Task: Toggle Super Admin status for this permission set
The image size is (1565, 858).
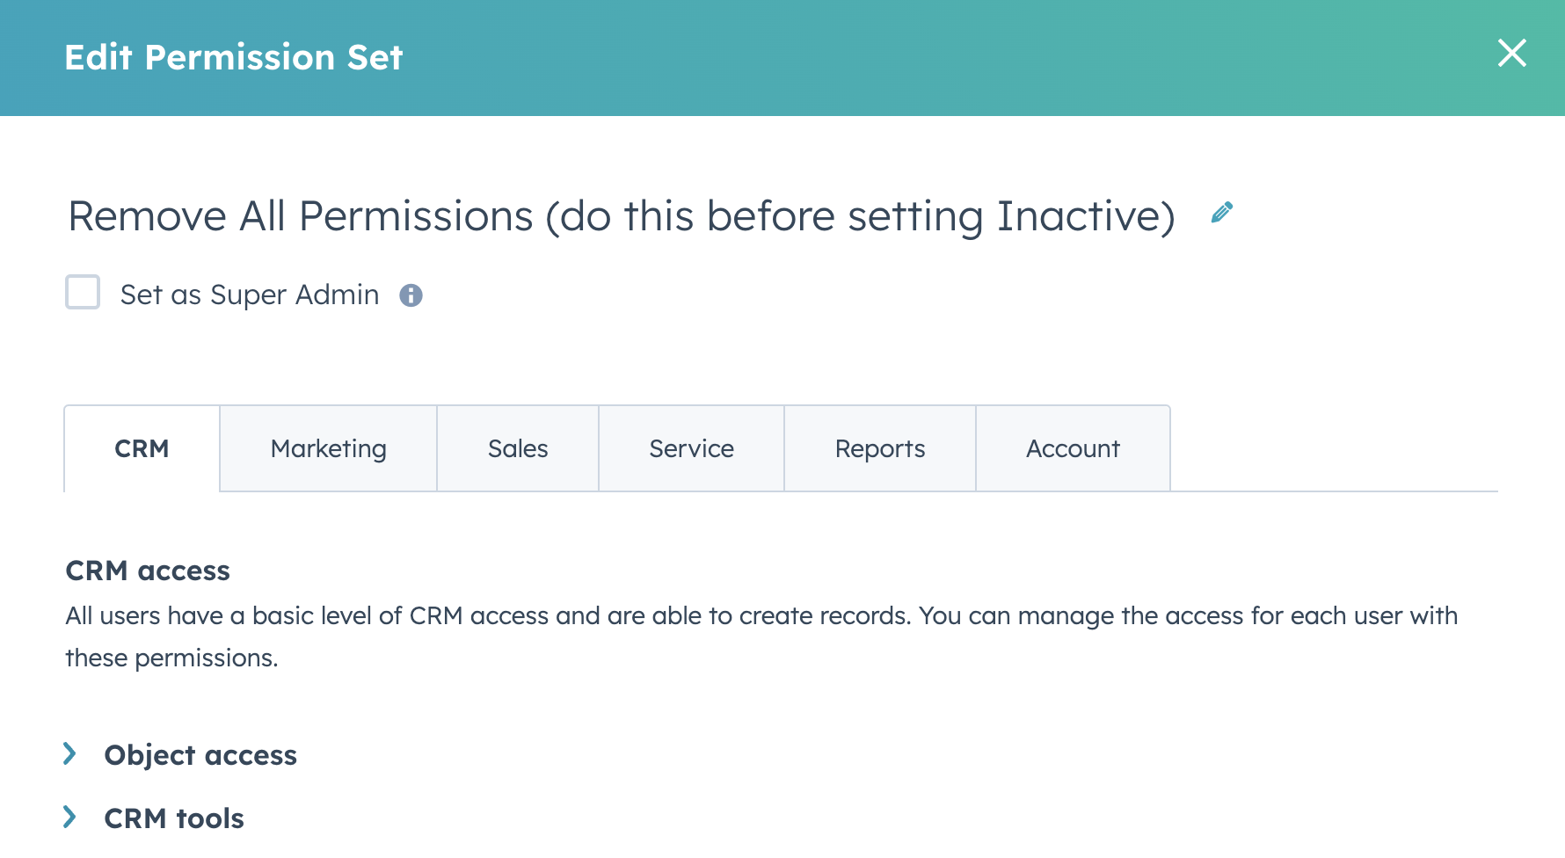Action: tap(82, 294)
